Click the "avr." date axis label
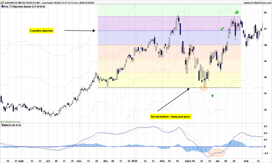The width and height of the screenshot is (272, 163). [x=218, y=161]
